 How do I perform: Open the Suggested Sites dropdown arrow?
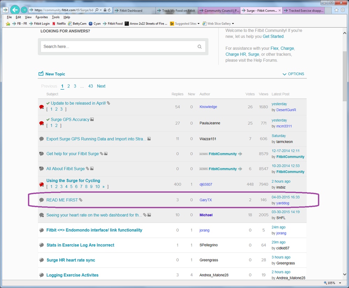pos(199,23)
